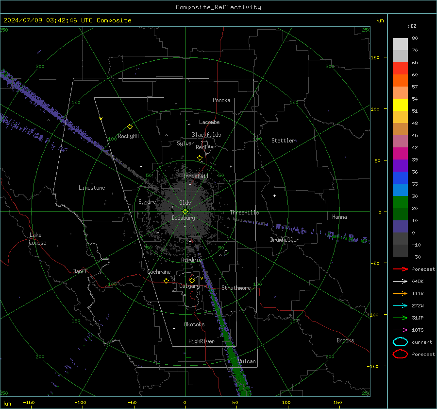Pick the royal blue 33–36 dBZ swatch

(400, 178)
